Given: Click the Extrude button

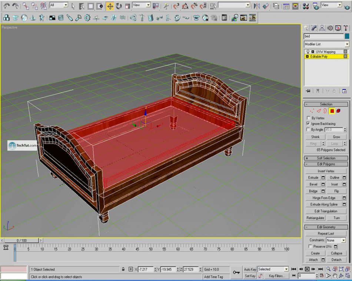Looking at the screenshot, I should point(313,178).
